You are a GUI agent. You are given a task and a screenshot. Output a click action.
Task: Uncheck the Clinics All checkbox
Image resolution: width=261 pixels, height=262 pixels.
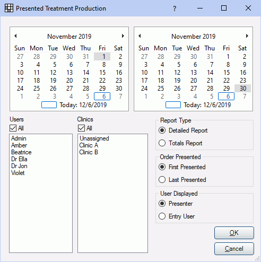click(x=81, y=128)
